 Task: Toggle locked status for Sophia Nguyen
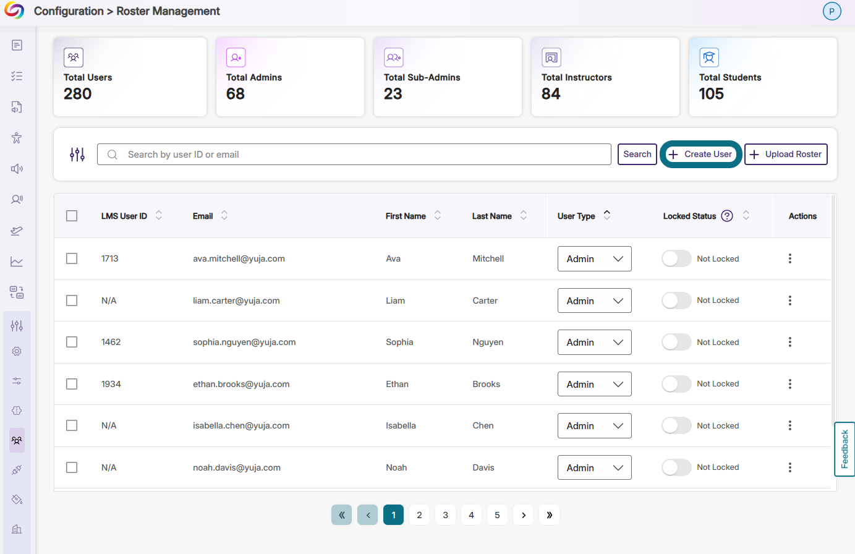click(x=676, y=342)
